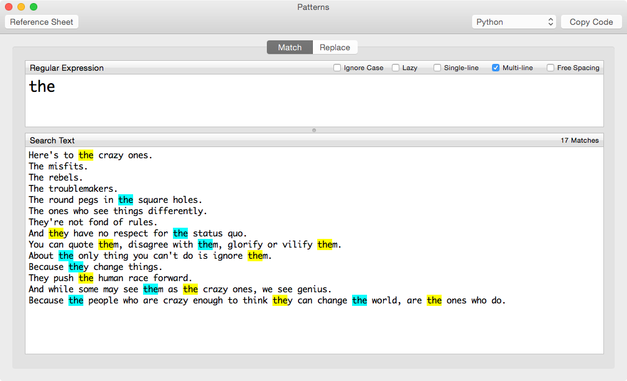The width and height of the screenshot is (627, 381).
Task: Click the line 'The troublemakers.'
Action: click(x=73, y=189)
